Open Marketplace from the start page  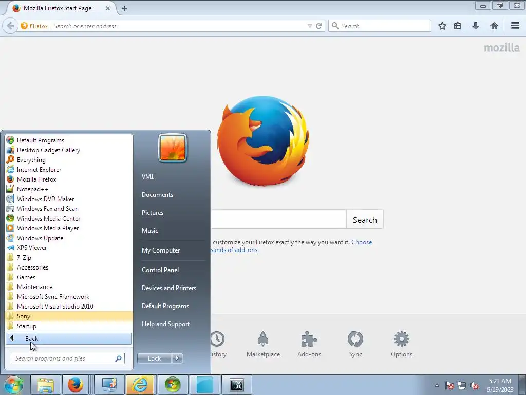point(264,344)
